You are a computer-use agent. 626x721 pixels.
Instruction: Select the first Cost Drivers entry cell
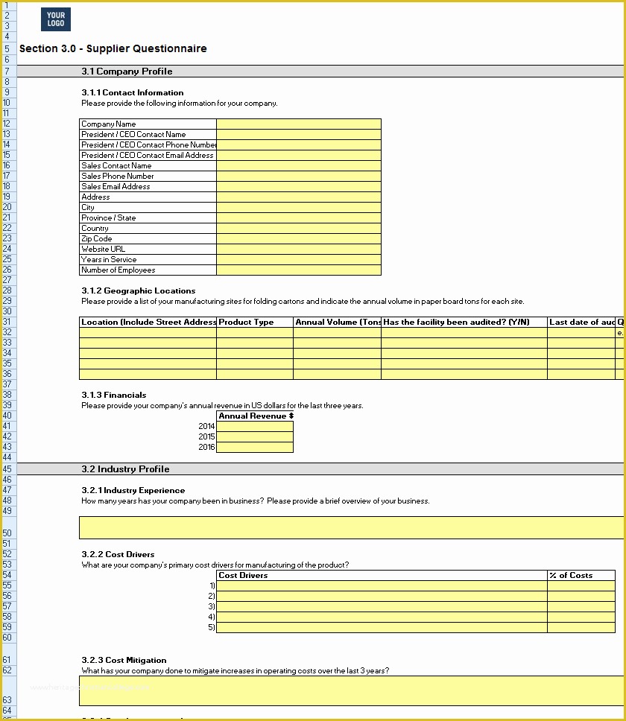pyautogui.click(x=382, y=585)
